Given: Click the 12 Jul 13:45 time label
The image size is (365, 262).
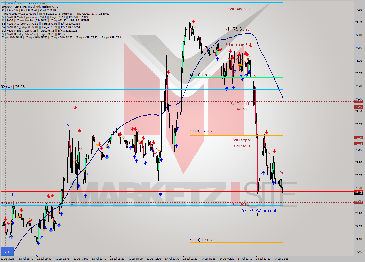Looking at the screenshot, I should tap(62, 259).
